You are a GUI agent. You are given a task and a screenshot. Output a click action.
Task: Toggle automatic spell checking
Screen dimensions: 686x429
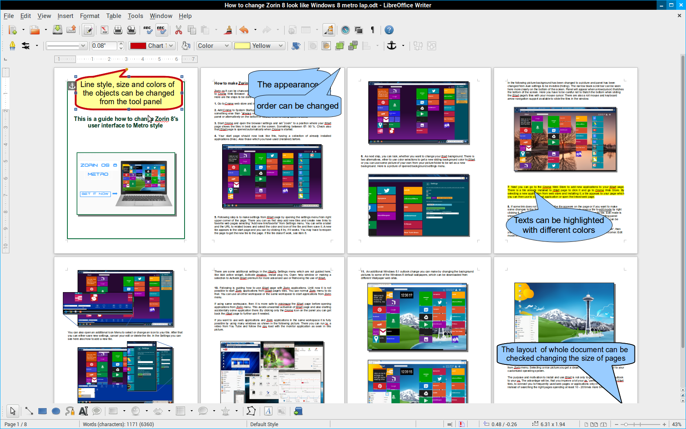coord(161,30)
